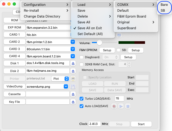The image size is (172, 131).
Task: Click the screendump save floppy icon
Action: click(73, 87)
